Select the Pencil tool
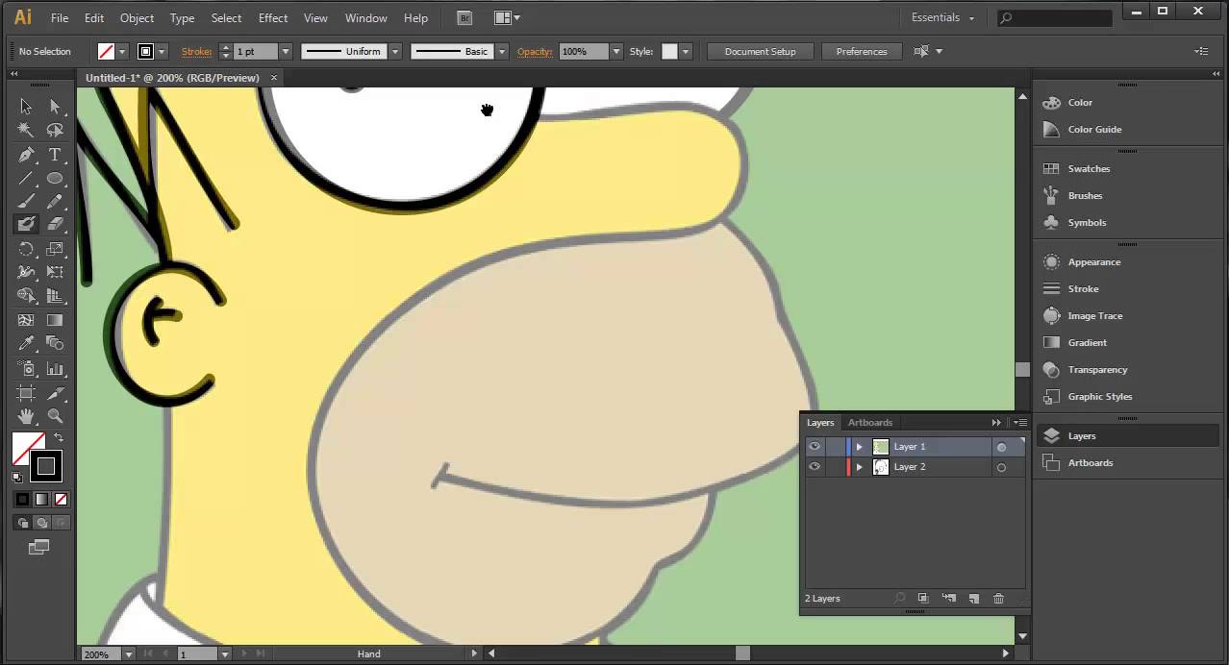Screen dimensions: 1229x665 point(55,202)
